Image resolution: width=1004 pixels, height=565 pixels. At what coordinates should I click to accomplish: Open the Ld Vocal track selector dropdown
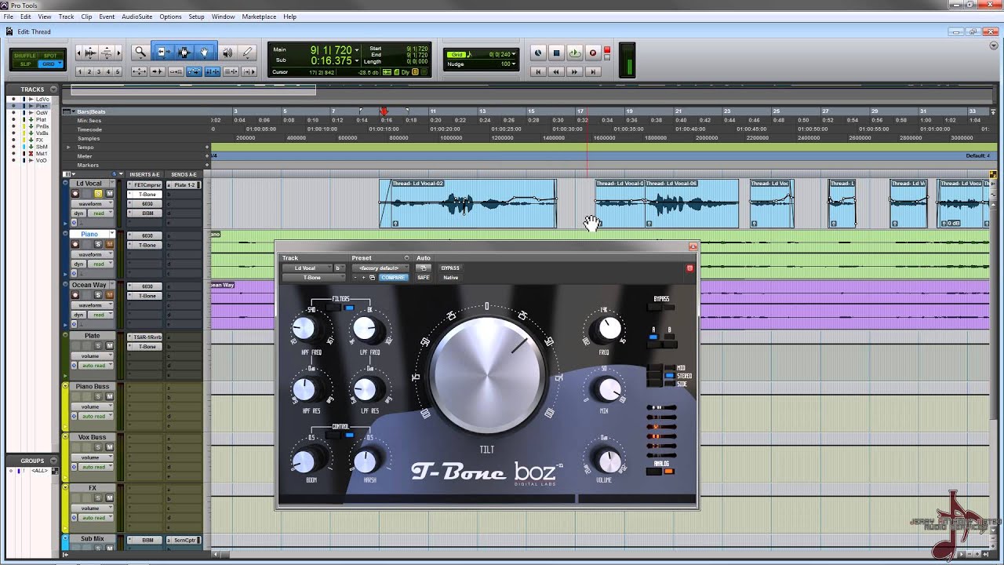pos(307,268)
